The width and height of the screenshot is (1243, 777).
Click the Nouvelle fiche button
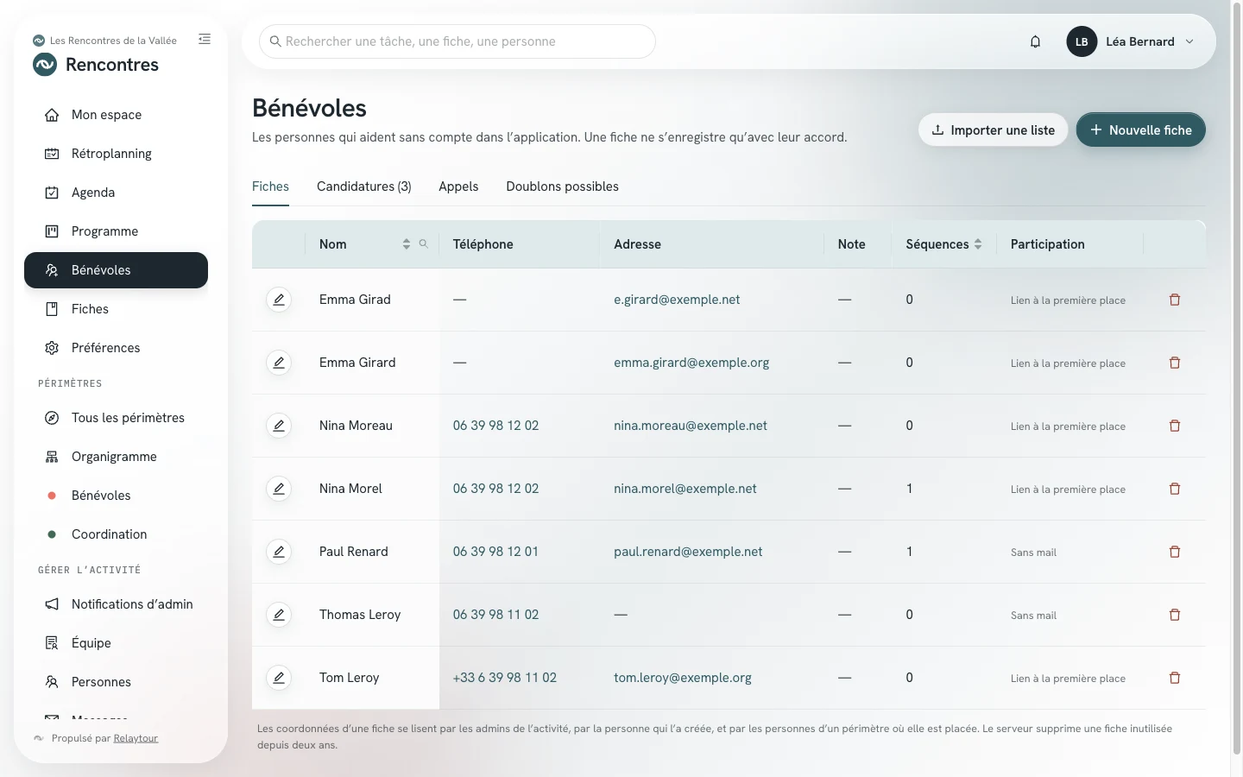click(1140, 129)
